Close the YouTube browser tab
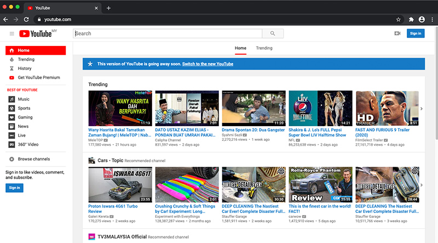The image size is (438, 243). pos(96,8)
